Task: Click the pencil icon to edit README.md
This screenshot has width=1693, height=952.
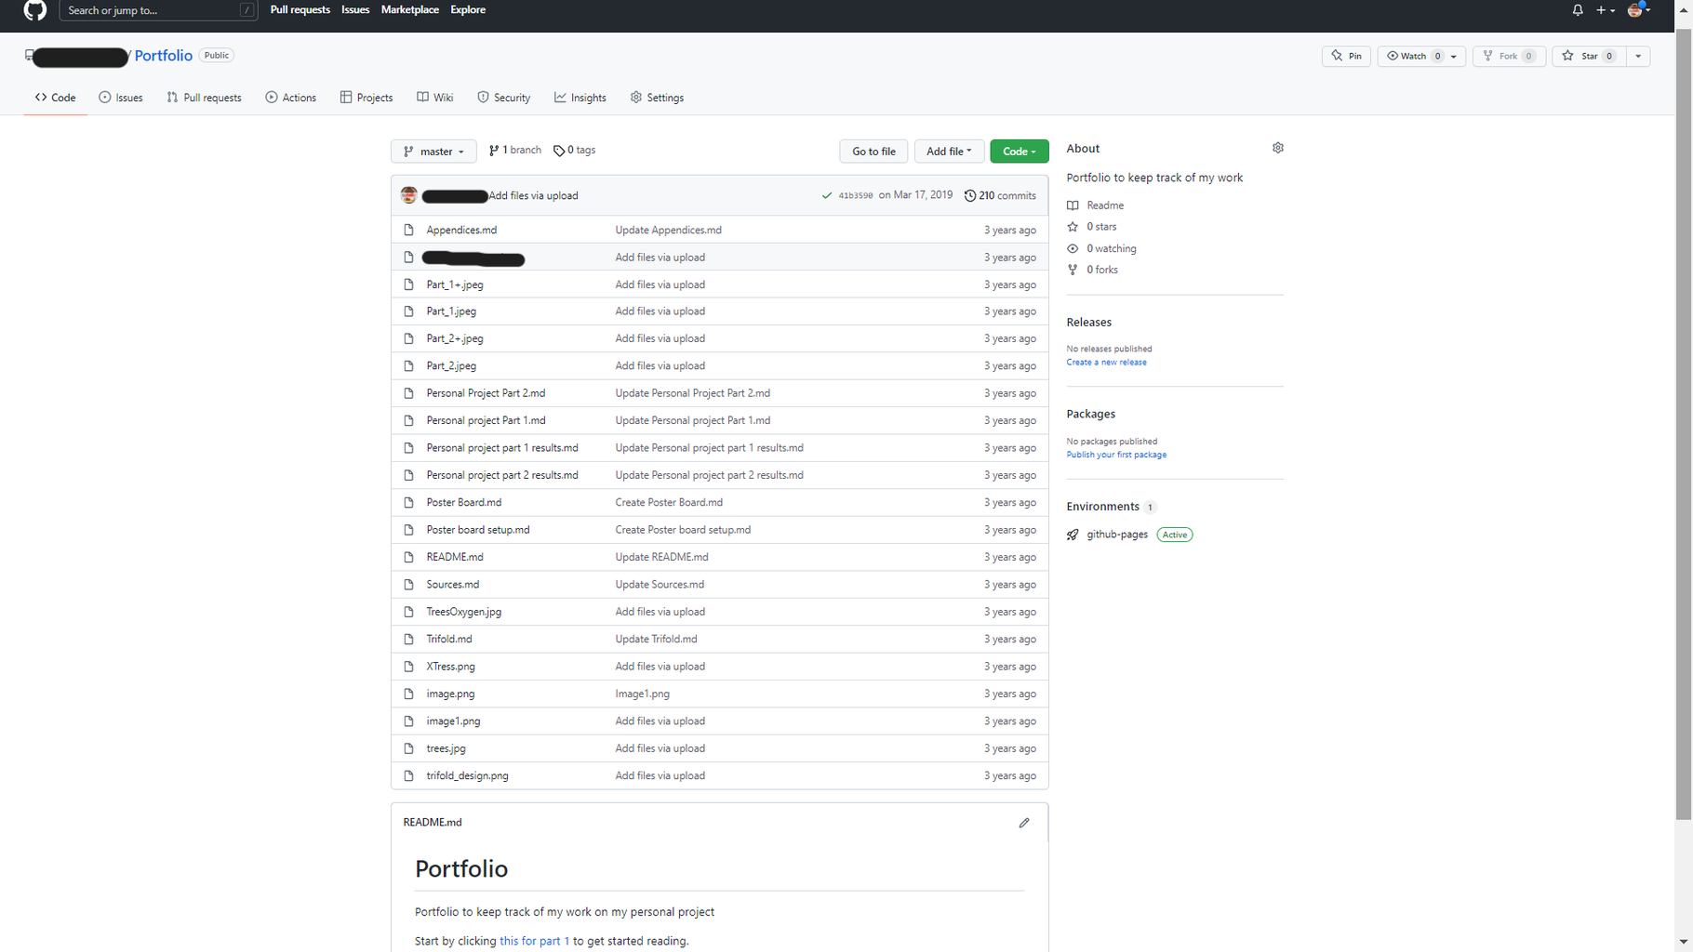Action: [1024, 823]
